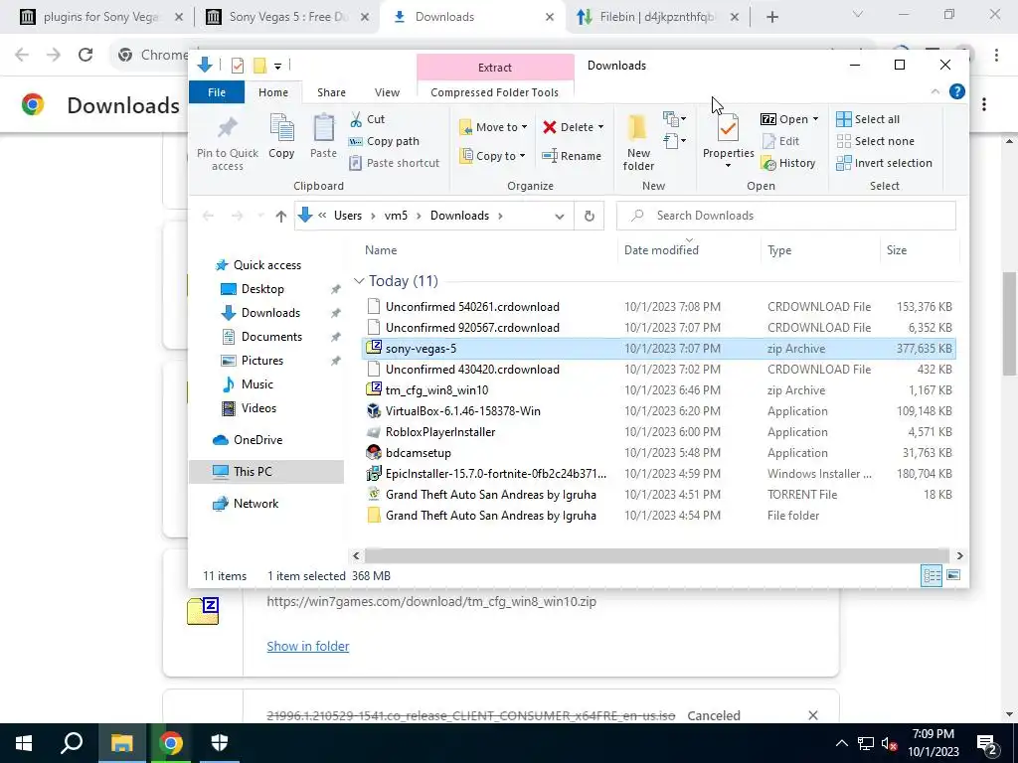The image size is (1018, 763).
Task: Select OneDrive in navigation pane
Action: [x=257, y=440]
